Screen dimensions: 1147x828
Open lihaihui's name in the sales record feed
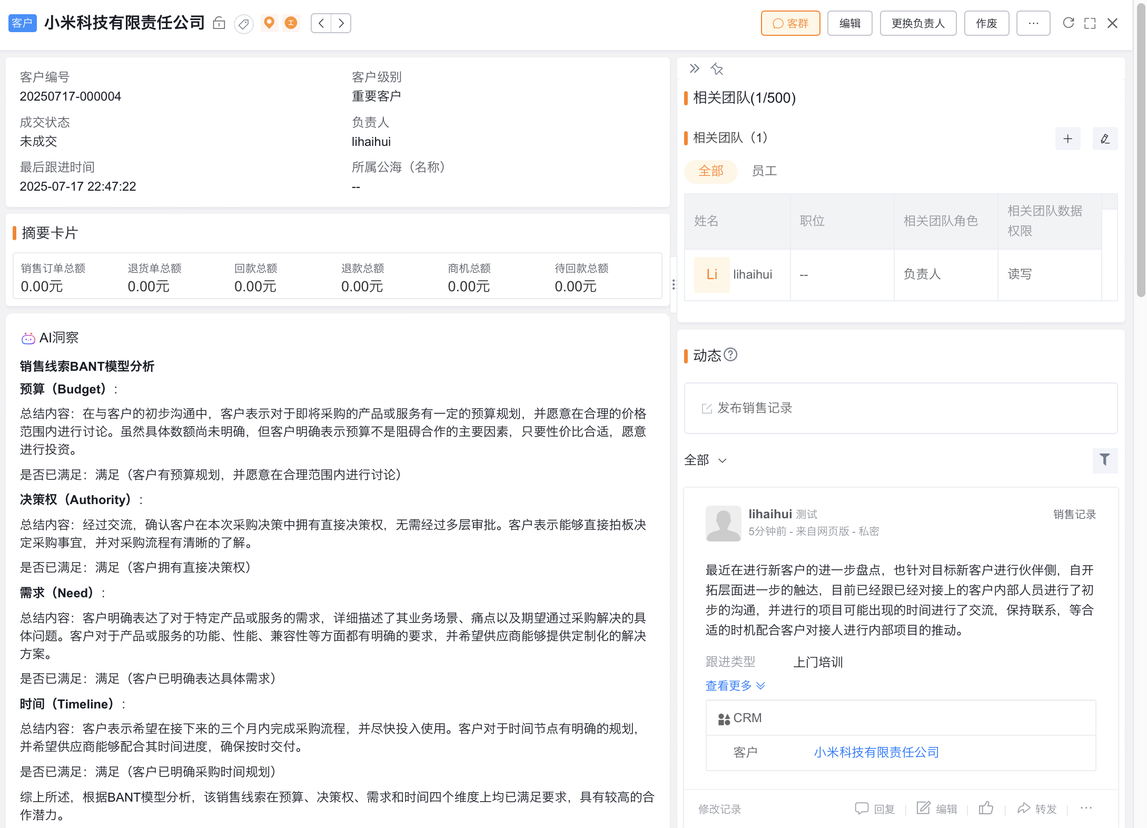[x=770, y=514]
